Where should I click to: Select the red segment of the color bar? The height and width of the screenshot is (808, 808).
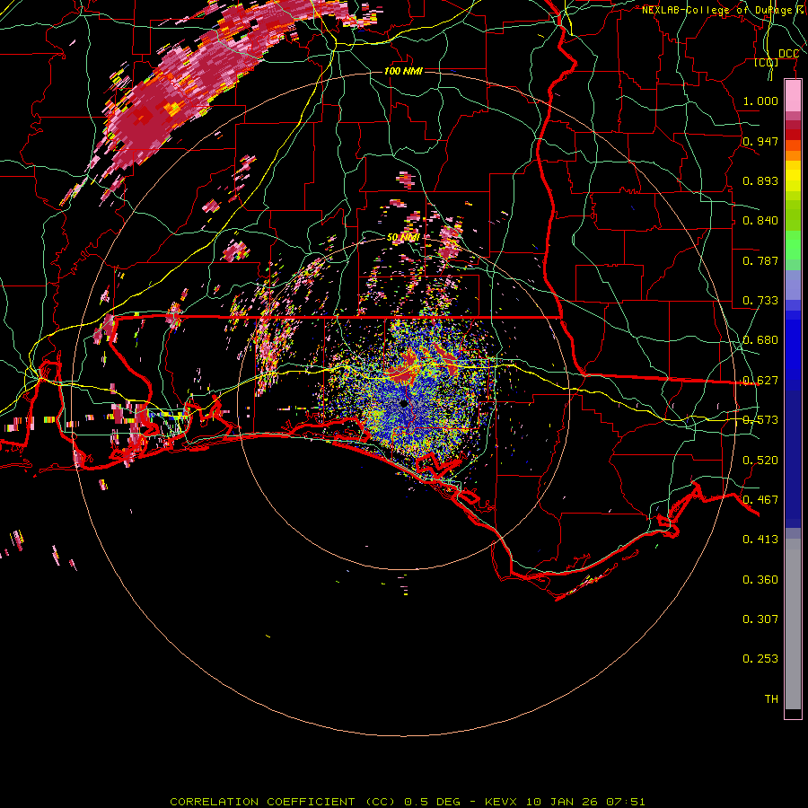click(793, 135)
